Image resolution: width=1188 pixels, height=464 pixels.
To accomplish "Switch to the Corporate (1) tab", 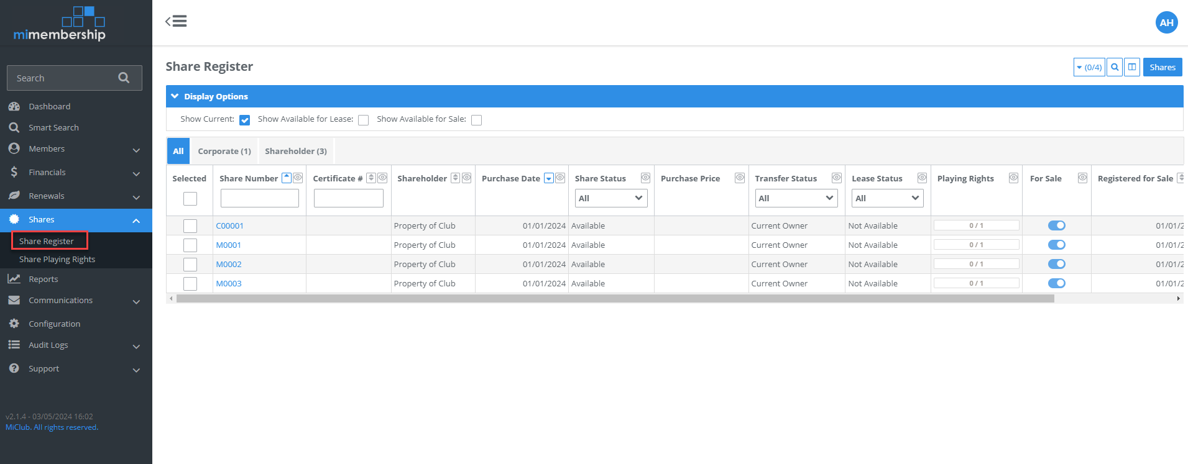I will coord(224,151).
